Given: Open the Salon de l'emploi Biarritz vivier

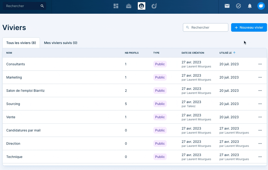Looking at the screenshot, I should pos(25,90).
